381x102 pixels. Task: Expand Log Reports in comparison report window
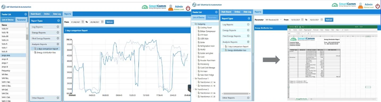[x=58, y=27]
